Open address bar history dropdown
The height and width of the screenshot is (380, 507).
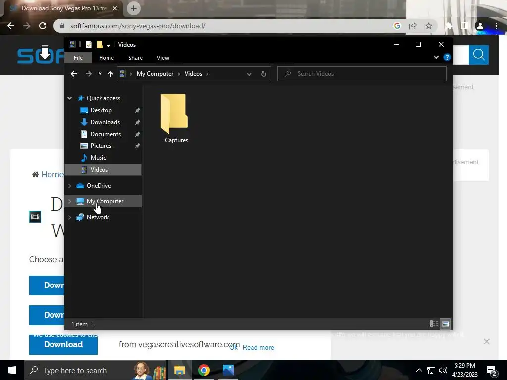coord(249,74)
